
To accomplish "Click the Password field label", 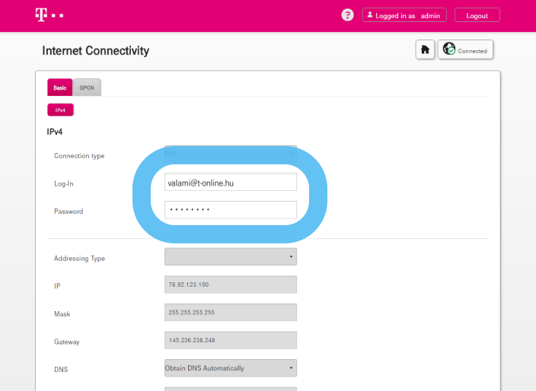I will coord(69,211).
